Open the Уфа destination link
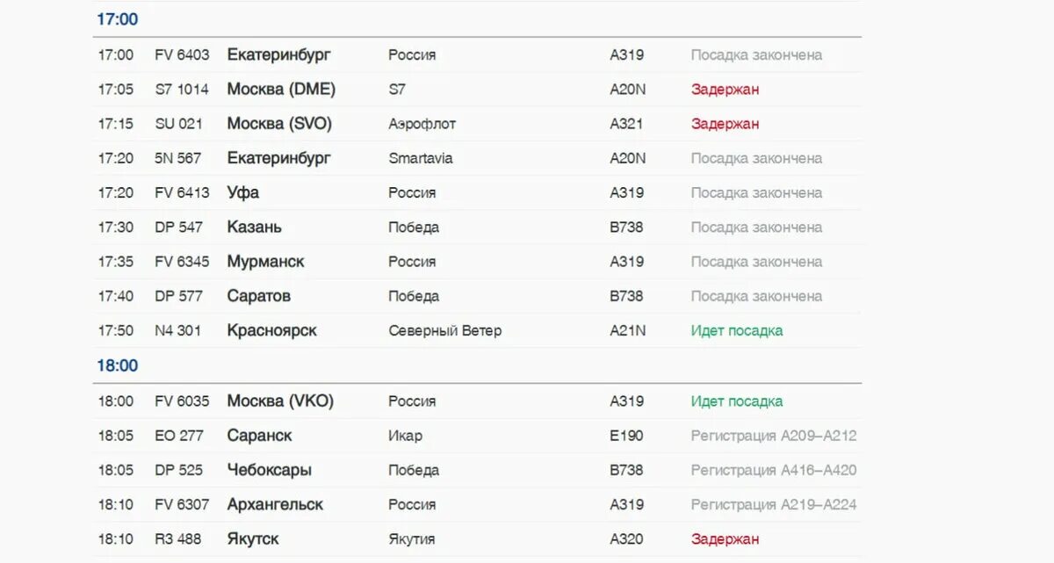This screenshot has width=1054, height=563. tap(243, 192)
